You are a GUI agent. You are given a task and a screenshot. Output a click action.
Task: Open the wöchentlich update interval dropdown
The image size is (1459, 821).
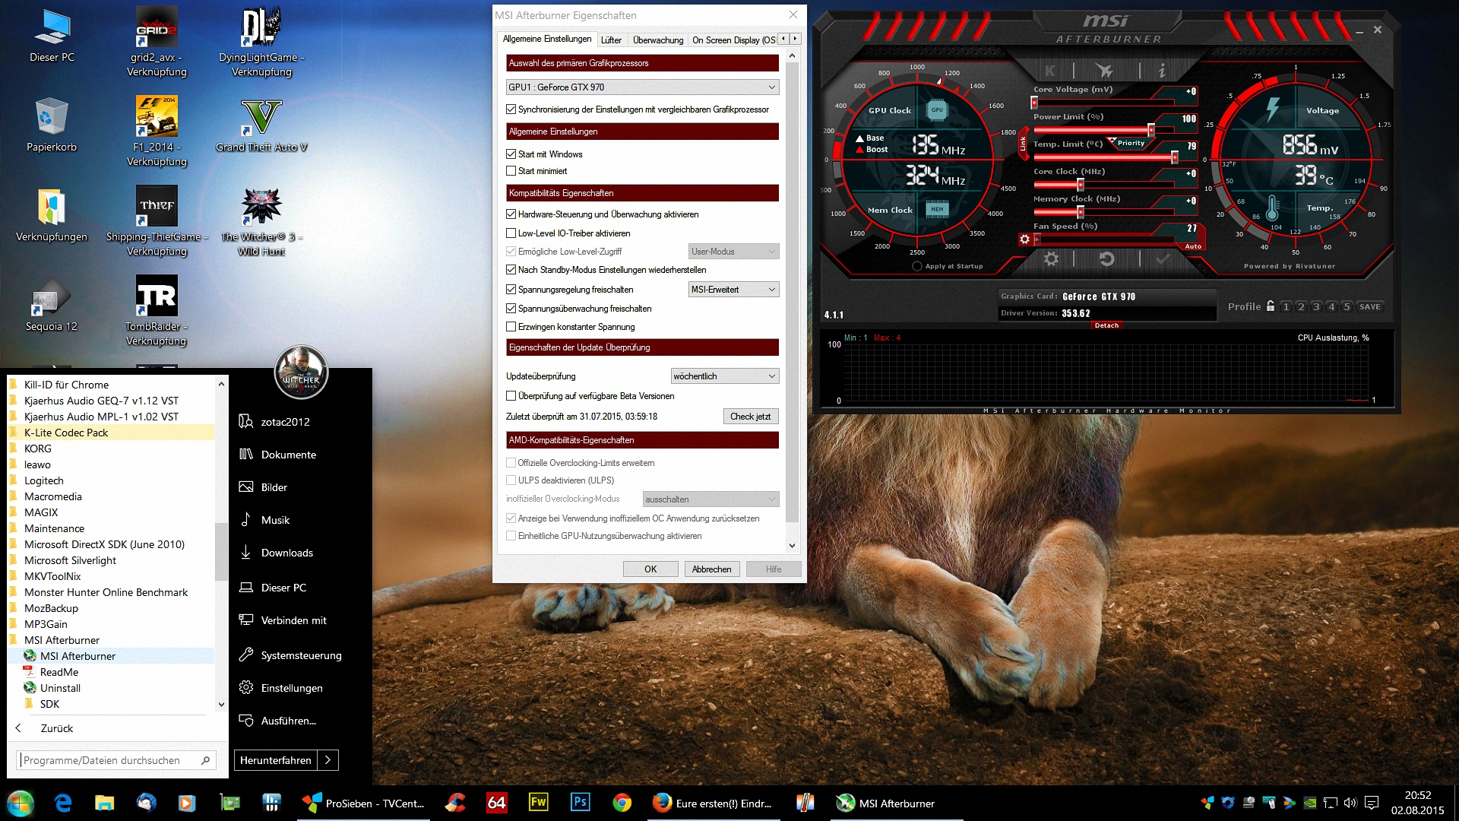click(725, 376)
